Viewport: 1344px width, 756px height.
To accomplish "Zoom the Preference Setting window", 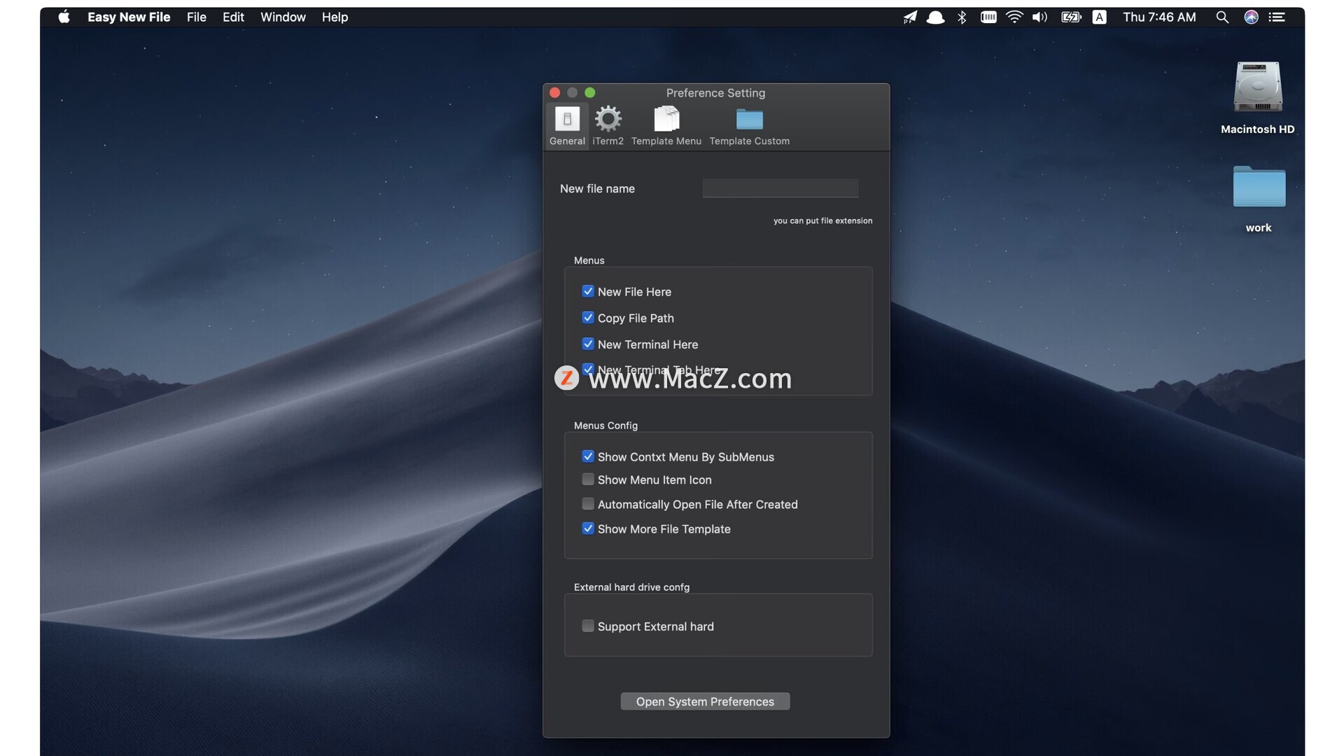I will (590, 92).
